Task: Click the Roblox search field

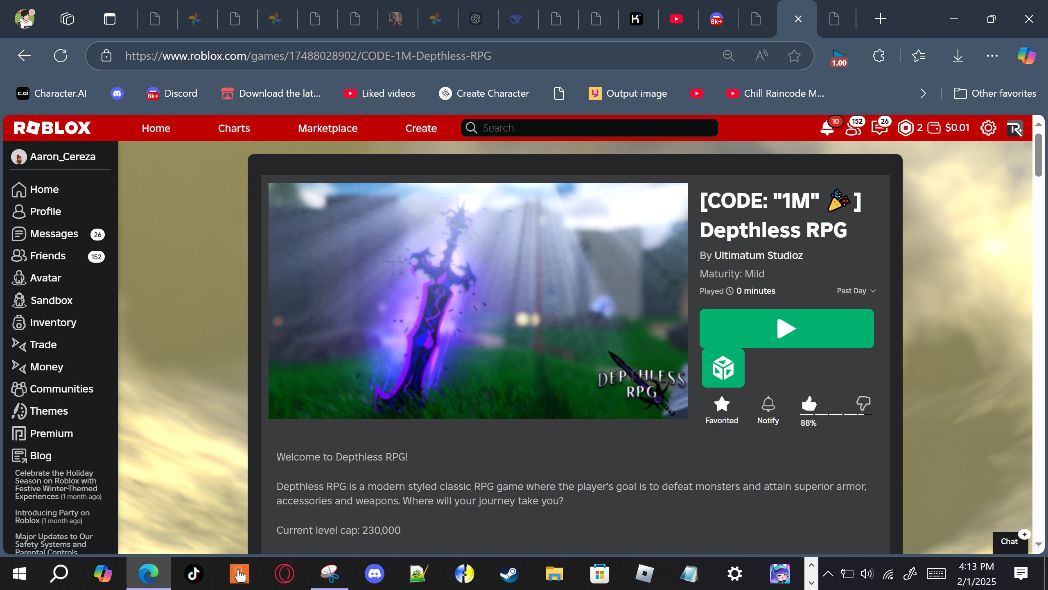Action: click(589, 128)
